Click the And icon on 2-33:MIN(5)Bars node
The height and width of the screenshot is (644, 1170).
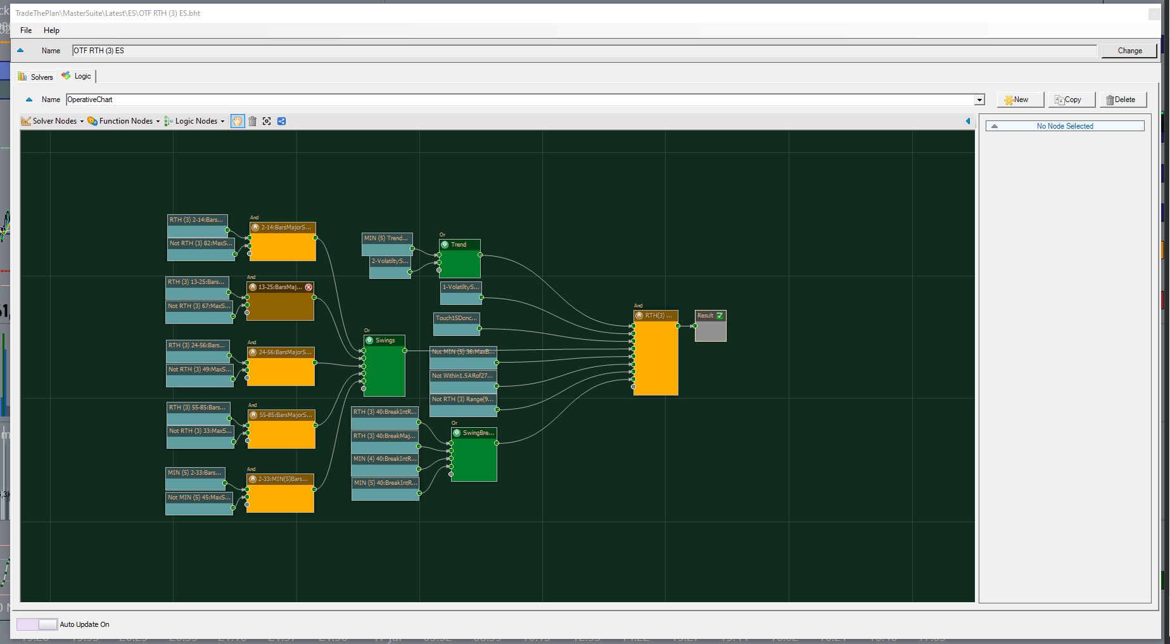point(253,479)
